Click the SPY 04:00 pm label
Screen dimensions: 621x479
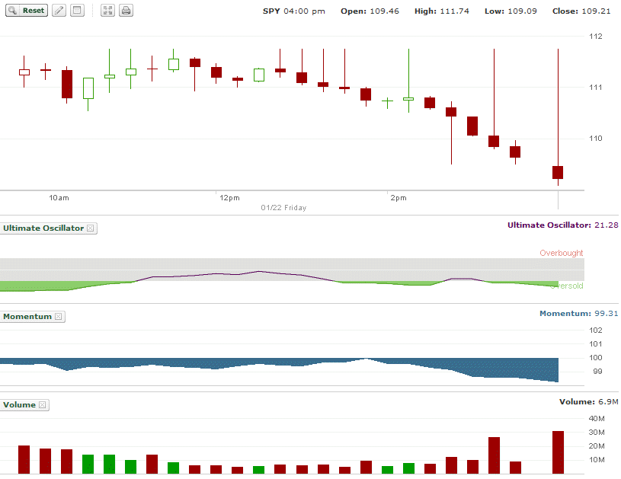[294, 11]
